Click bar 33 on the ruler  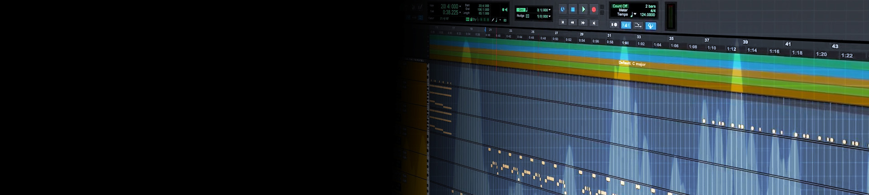coord(639,37)
